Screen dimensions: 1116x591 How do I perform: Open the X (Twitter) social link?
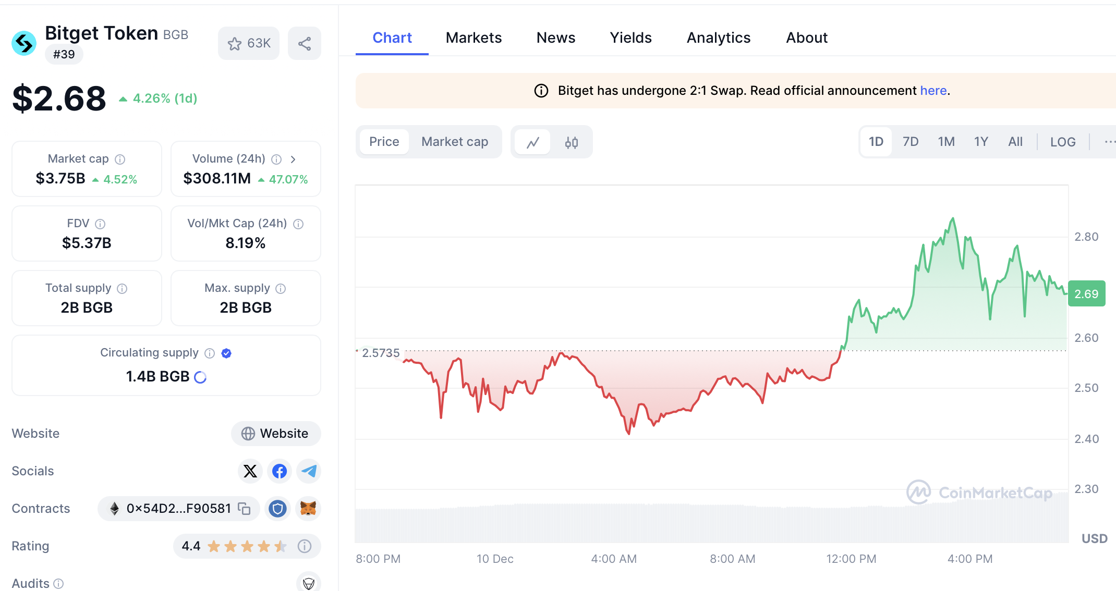[250, 471]
